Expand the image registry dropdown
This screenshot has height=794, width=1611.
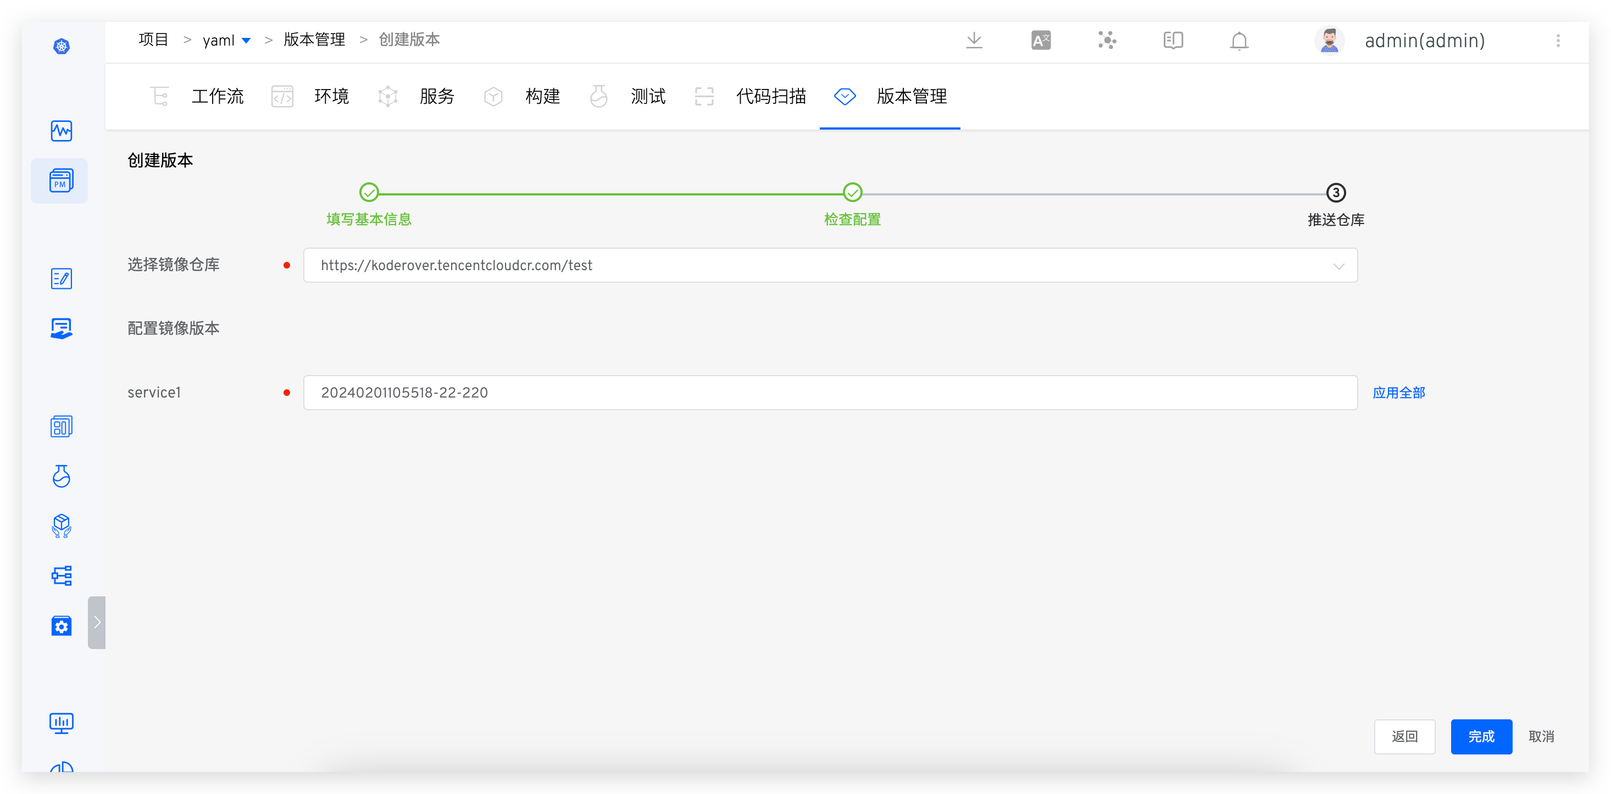point(1338,266)
